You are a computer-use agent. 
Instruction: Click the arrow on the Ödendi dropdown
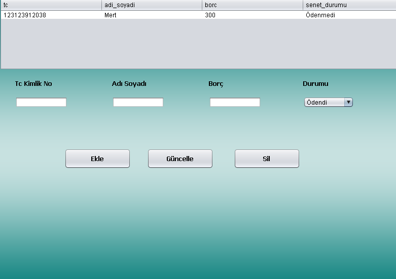pos(348,102)
